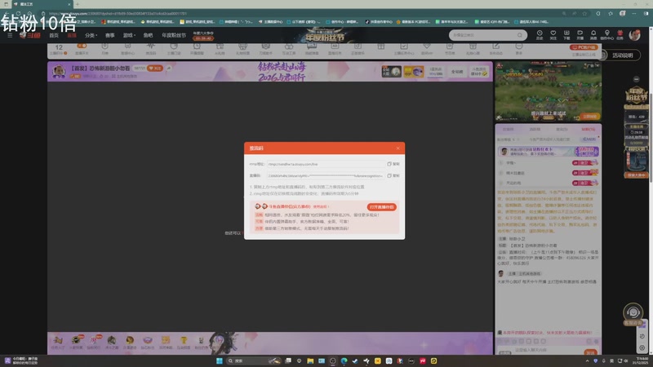Viewport: 653px width, 367px height.
Task: Click the headset customer service icon
Action: tap(633, 312)
